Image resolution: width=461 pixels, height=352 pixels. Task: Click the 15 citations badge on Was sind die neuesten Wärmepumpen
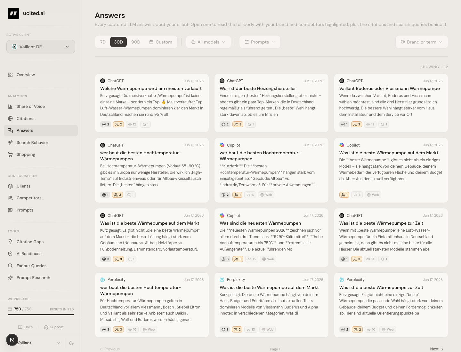tap(252, 259)
